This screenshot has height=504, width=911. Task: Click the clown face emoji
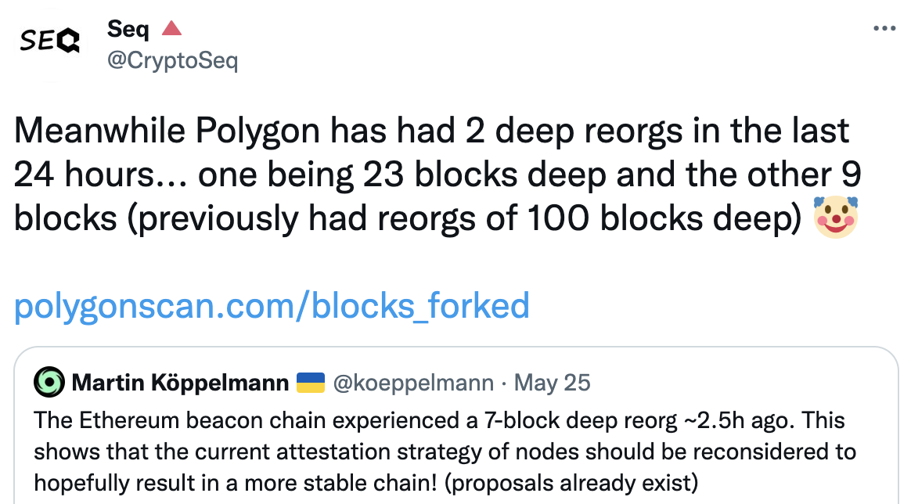837,218
